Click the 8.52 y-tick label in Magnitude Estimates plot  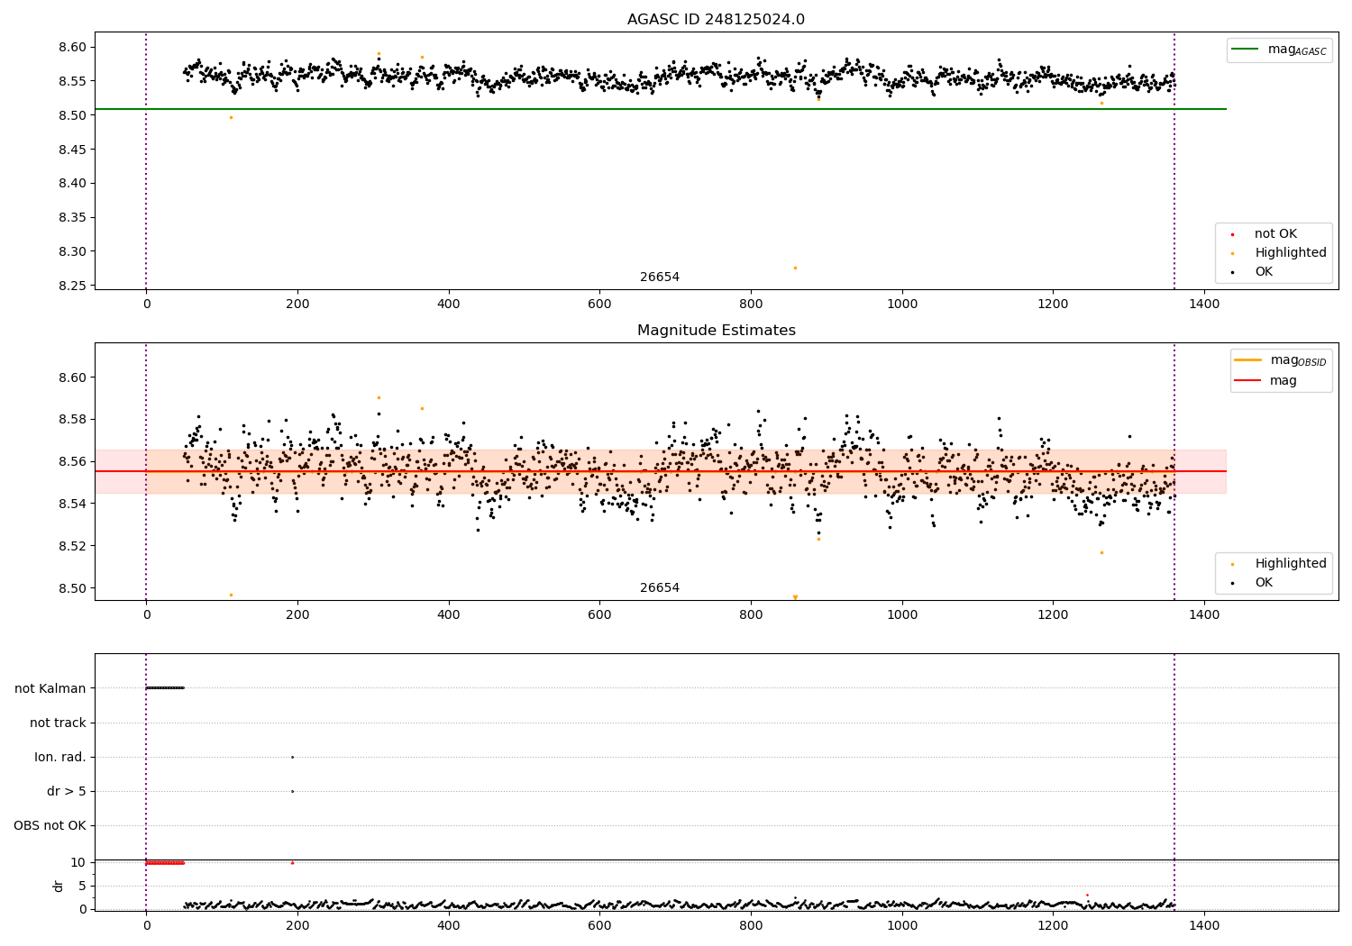(74, 546)
